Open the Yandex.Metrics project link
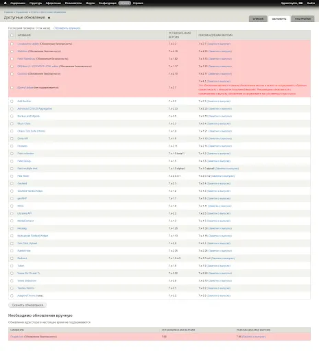Screen dimensions: 319x351 pyautogui.click(x=26, y=289)
